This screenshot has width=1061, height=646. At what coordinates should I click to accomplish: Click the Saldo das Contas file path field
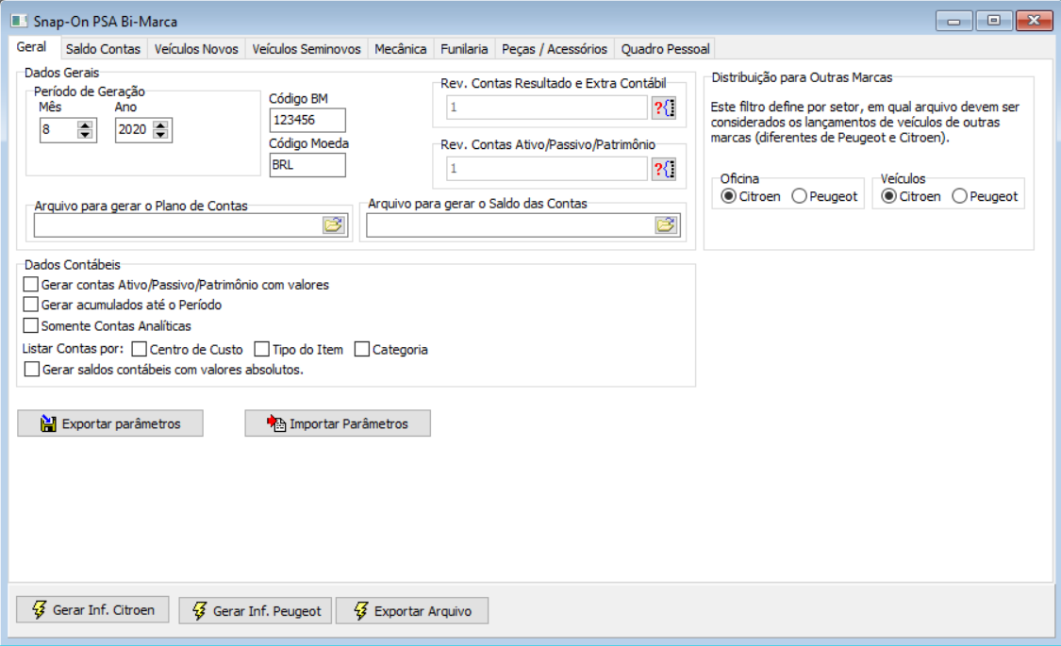coord(511,225)
